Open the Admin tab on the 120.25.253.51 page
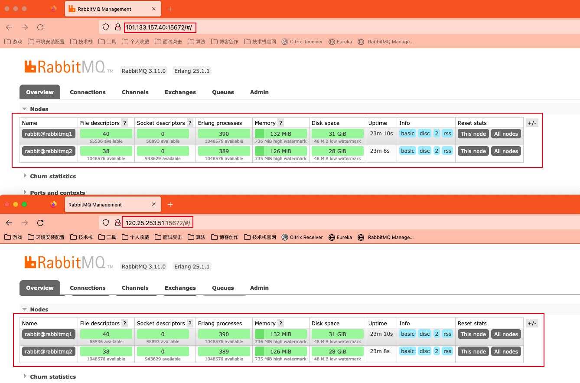 [x=259, y=288]
